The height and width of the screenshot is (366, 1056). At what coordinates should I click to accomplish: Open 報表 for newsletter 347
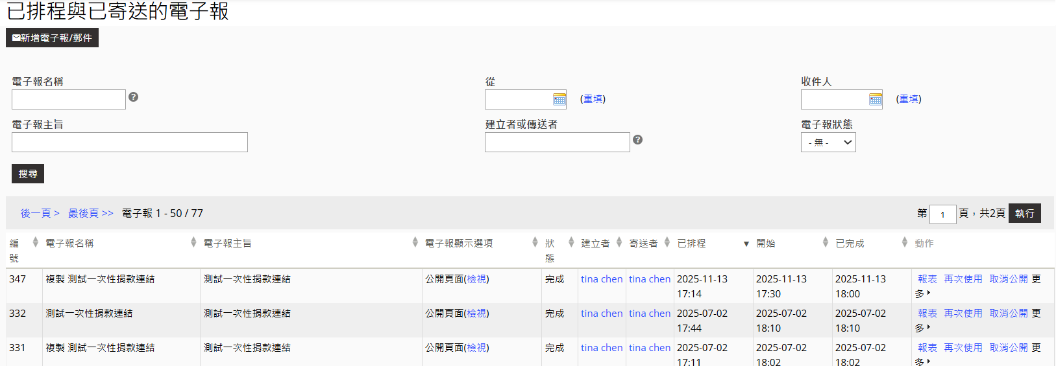[927, 279]
